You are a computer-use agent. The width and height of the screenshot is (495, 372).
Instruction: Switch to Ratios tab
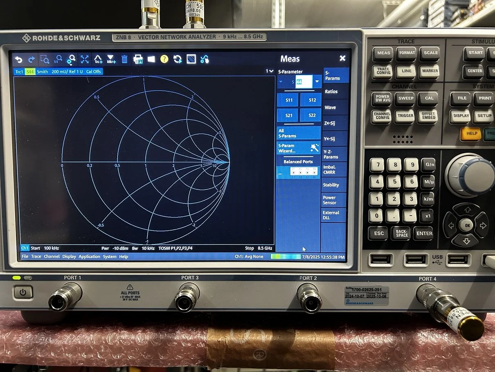pos(335,91)
